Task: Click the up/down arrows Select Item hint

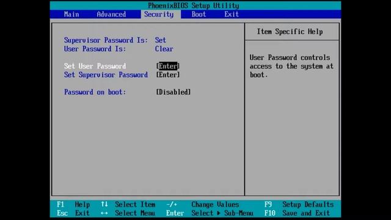Action: tap(128, 205)
